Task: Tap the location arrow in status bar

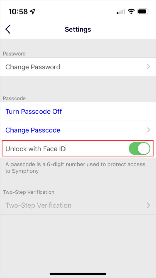Action: pyautogui.click(x=32, y=12)
